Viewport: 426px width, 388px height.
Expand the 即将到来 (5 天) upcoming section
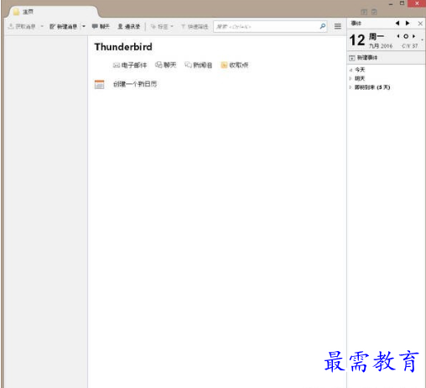coord(351,87)
